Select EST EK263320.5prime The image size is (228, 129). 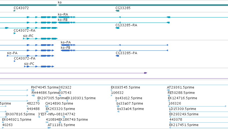60,109
